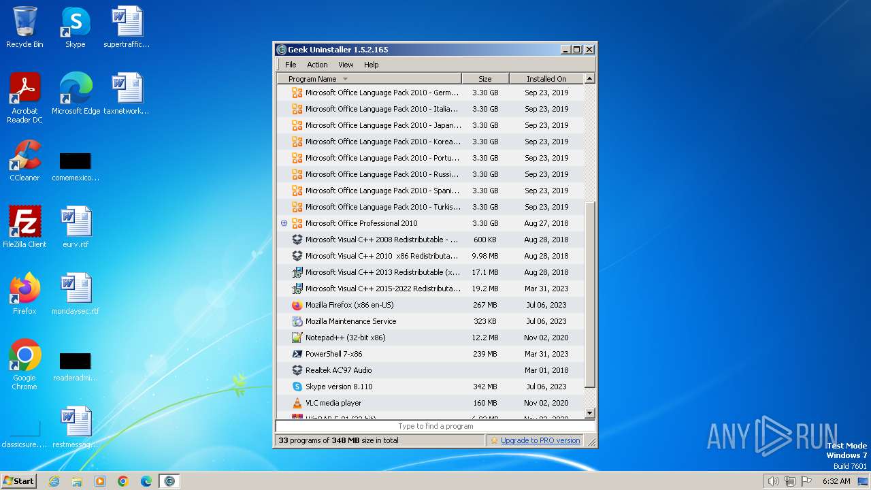Select Microsoft Visual C++ 2015-2022 Redistributable row
The width and height of the screenshot is (871, 490).
[x=431, y=289]
